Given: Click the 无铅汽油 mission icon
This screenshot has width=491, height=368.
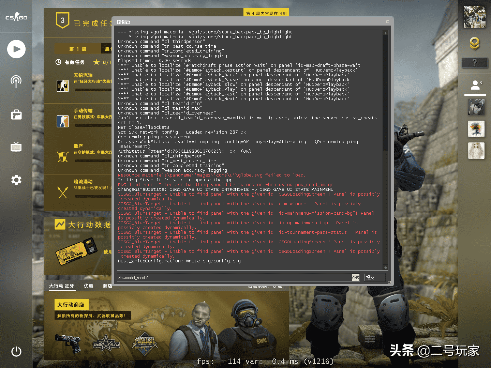Looking at the screenshot, I should (x=63, y=86).
